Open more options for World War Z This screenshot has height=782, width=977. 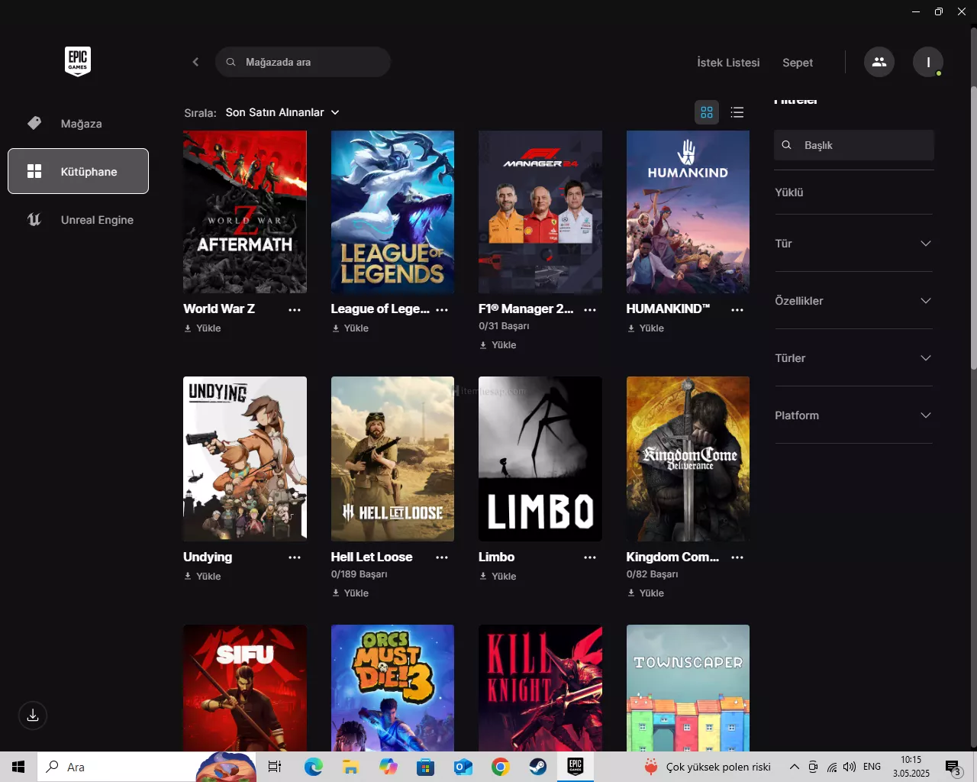295,309
